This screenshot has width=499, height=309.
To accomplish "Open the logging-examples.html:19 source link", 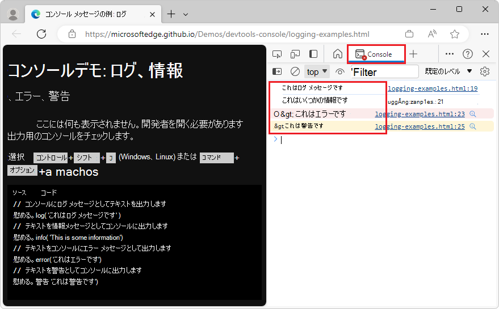I will [x=433, y=88].
